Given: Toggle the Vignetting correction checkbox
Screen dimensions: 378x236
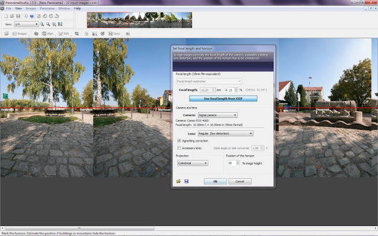Looking at the screenshot, I should point(179,140).
